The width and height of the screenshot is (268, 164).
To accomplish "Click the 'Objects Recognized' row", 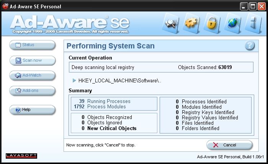I will coord(107,117).
